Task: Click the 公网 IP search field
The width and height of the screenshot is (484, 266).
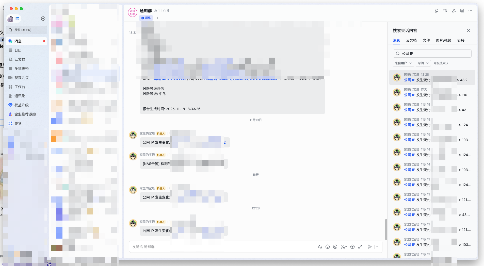Action: point(432,54)
